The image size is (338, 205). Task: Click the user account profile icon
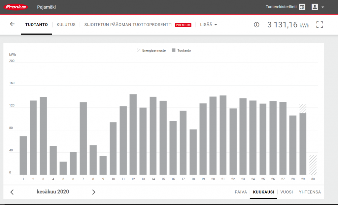click(315, 7)
